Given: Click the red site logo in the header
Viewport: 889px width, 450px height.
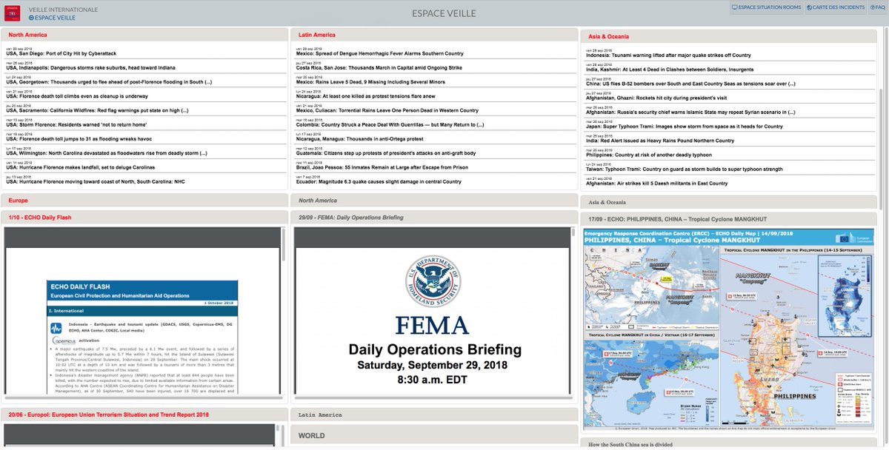Looking at the screenshot, I should point(13,13).
